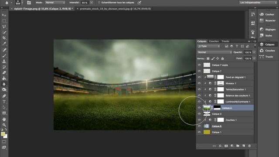Viewport: 279px width, 157px height.
Task: Open the Mode dropdown in options bar
Action: pos(55,3)
